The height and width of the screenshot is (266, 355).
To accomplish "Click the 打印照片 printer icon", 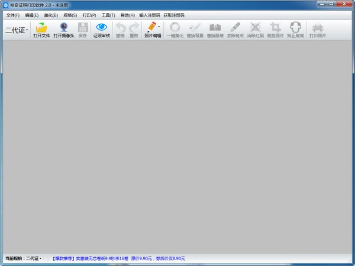I will pos(317,28).
